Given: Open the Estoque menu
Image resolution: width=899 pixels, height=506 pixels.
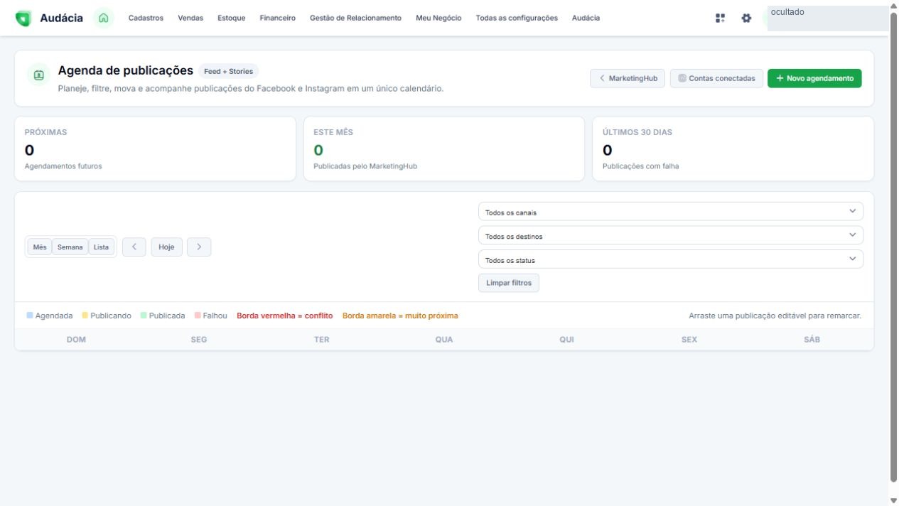Looking at the screenshot, I should (x=232, y=18).
